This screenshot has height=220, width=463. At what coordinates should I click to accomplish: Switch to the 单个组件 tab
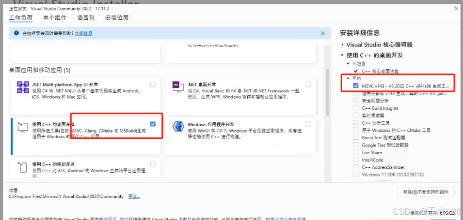pyautogui.click(x=55, y=18)
